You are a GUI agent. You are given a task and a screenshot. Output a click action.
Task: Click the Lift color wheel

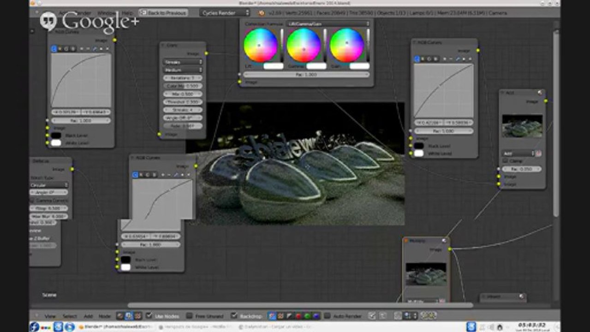click(261, 45)
